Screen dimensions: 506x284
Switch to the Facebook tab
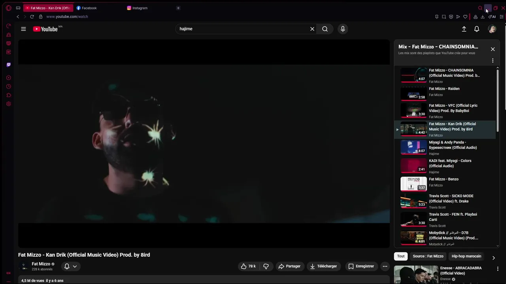98,8
